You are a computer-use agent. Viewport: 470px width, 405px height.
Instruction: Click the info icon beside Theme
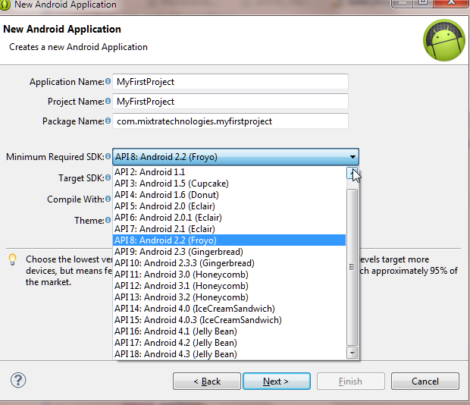[x=108, y=221]
